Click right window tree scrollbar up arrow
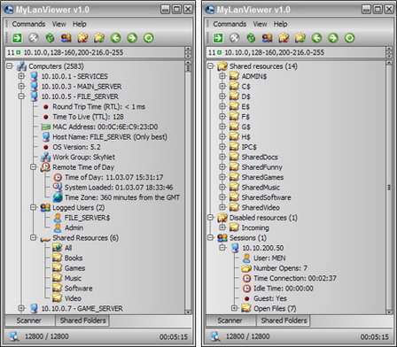397x347 pixels. point(389,63)
